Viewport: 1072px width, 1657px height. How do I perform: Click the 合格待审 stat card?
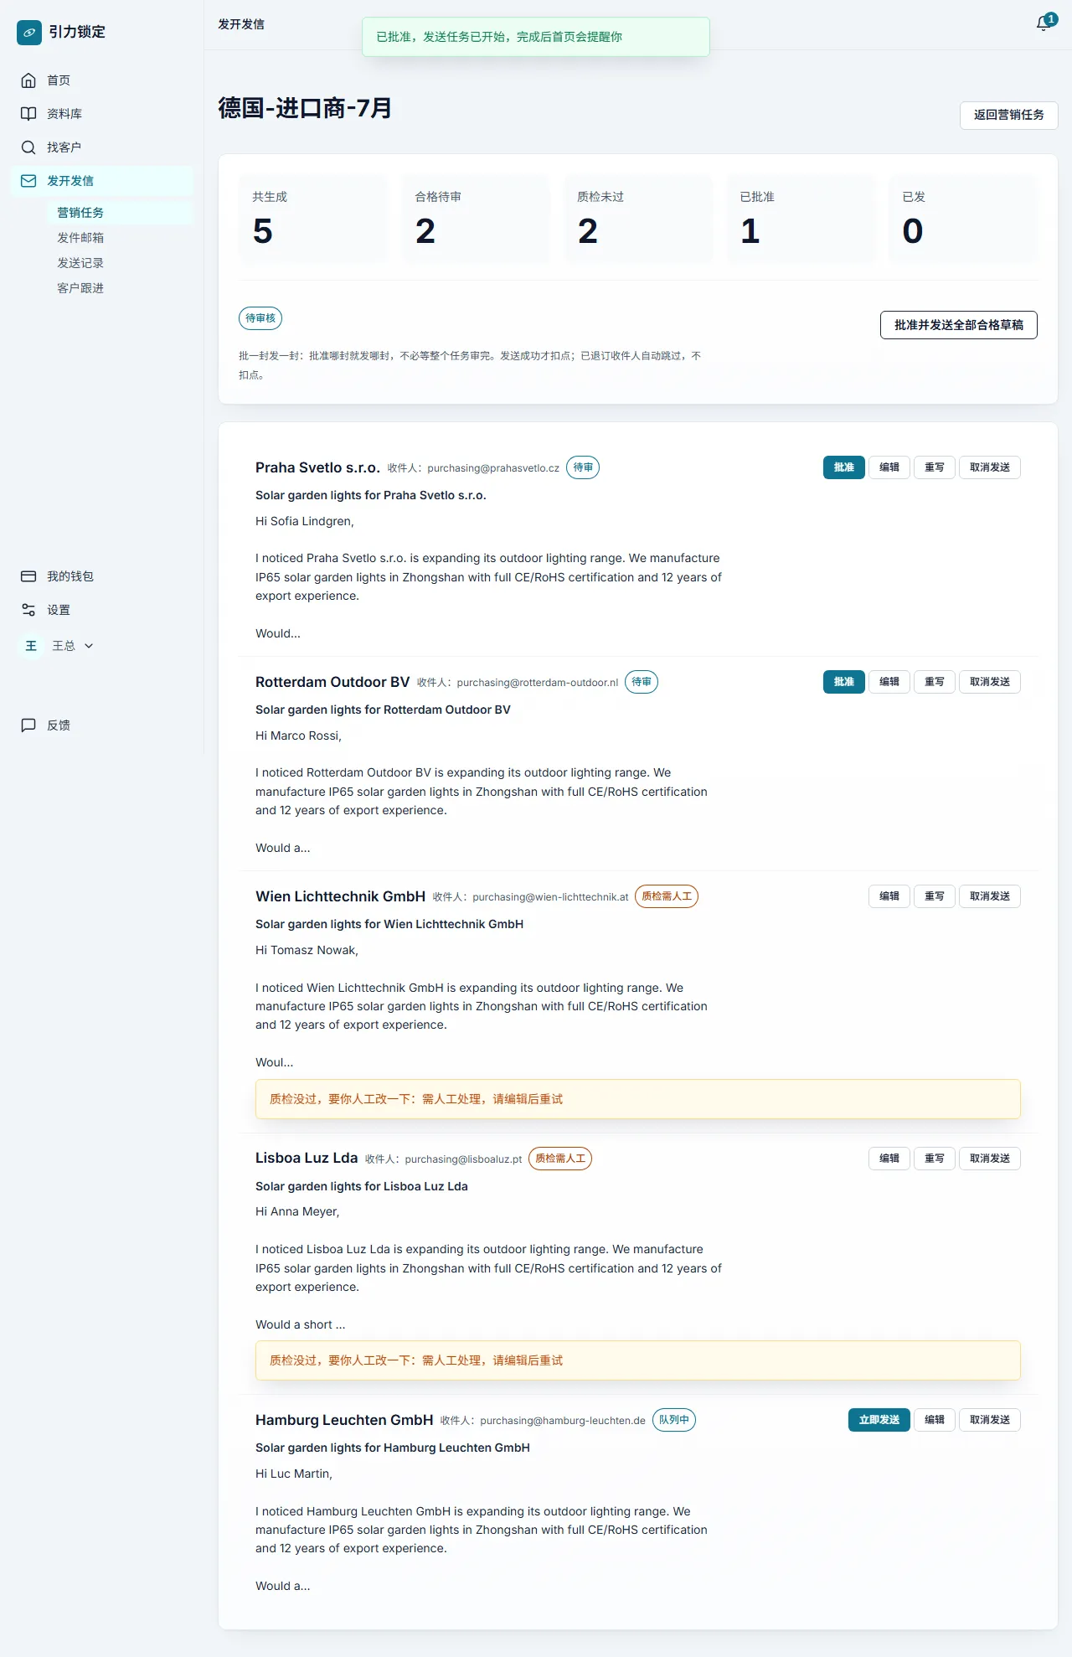coord(476,219)
